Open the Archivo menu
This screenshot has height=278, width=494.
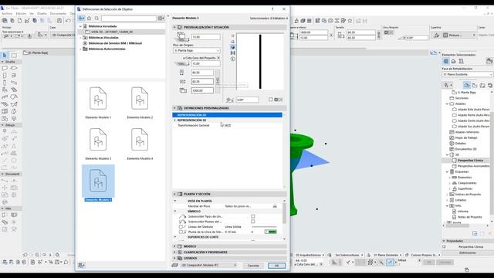7,14
